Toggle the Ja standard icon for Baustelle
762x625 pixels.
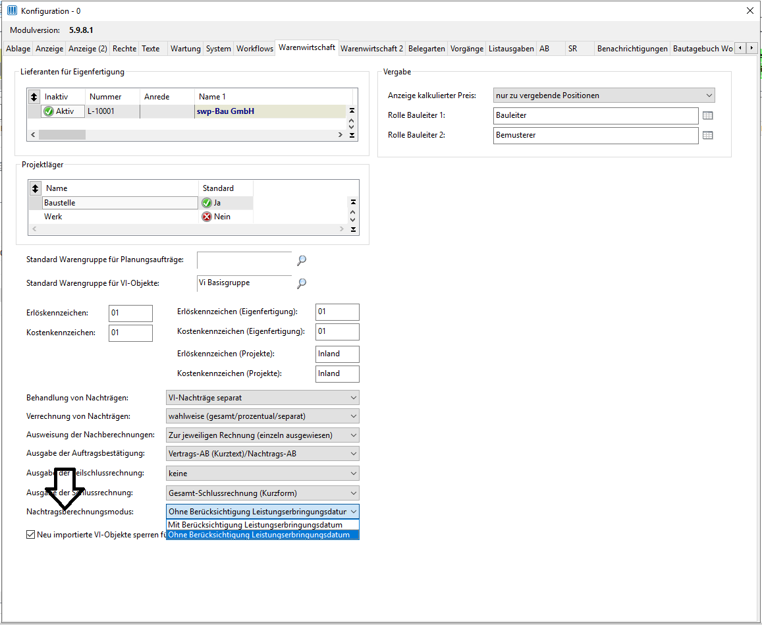207,203
